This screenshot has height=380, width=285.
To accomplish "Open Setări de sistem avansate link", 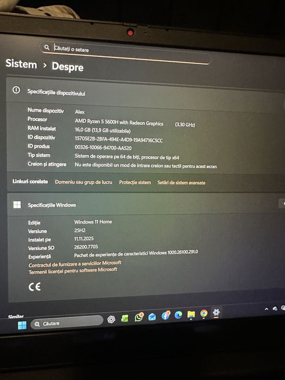I will (181, 183).
